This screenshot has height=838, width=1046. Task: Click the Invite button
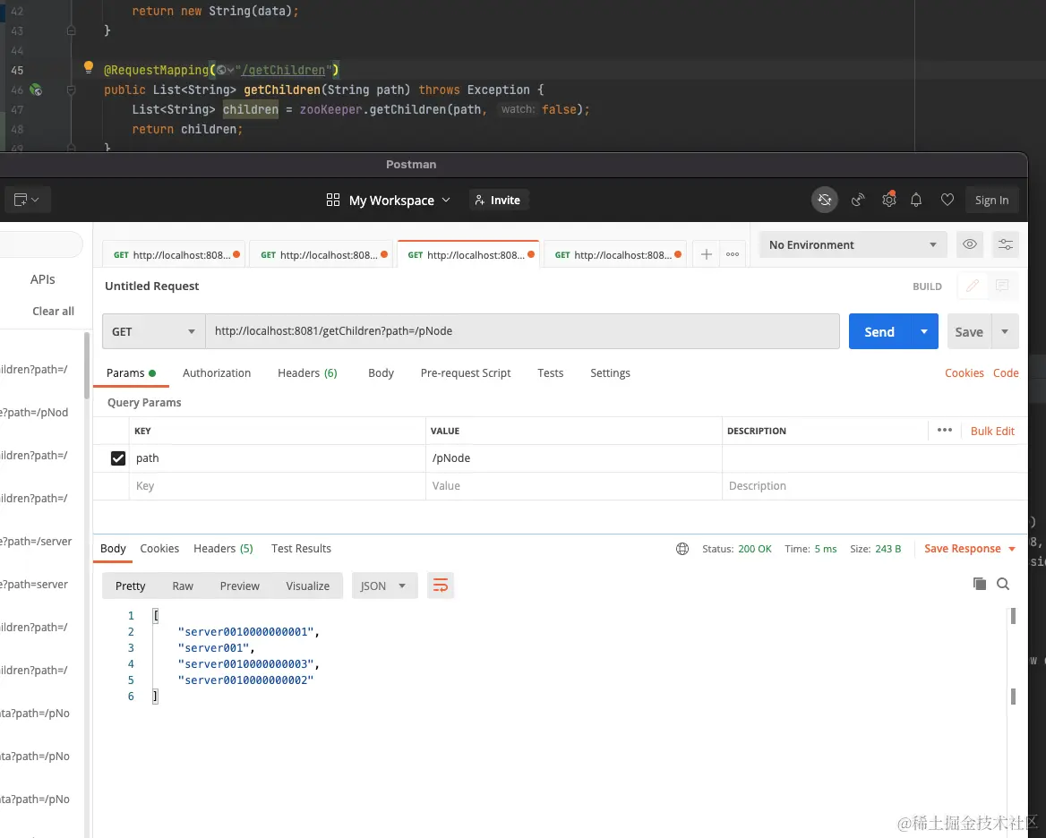[x=498, y=200]
